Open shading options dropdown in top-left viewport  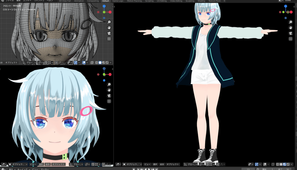pyautogui.click(x=110, y=63)
